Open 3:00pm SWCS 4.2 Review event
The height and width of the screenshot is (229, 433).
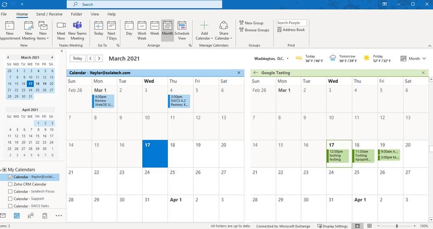(179, 101)
